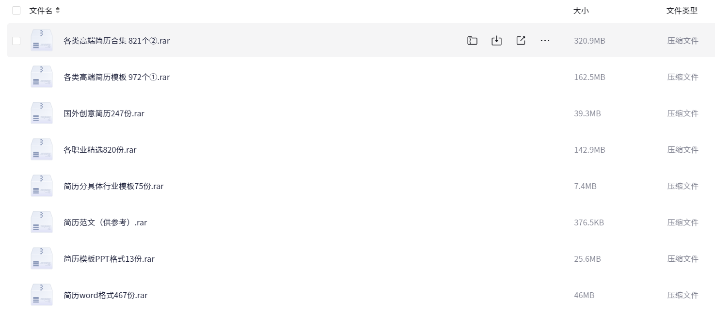Click the 文件类型 column header
The width and height of the screenshot is (715, 317).
tap(682, 11)
